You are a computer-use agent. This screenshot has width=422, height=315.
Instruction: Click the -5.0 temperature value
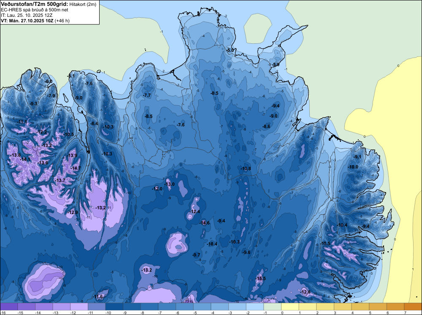pos(230,50)
